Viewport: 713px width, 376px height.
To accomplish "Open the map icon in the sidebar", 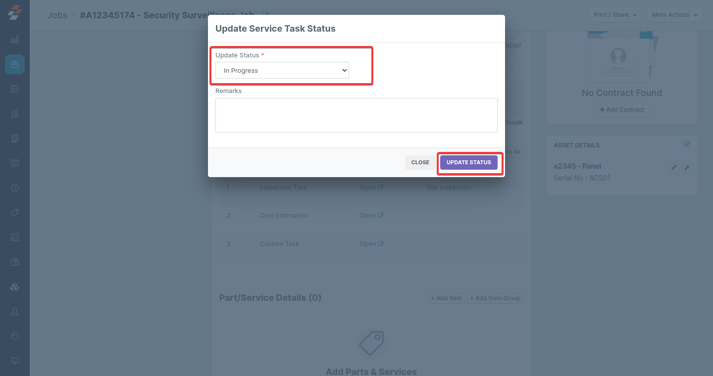I will pyautogui.click(x=15, y=163).
